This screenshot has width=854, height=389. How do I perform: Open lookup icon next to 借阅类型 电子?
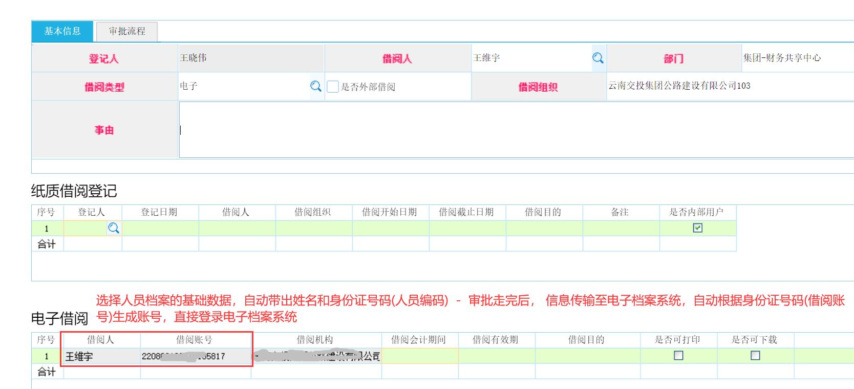tap(316, 86)
